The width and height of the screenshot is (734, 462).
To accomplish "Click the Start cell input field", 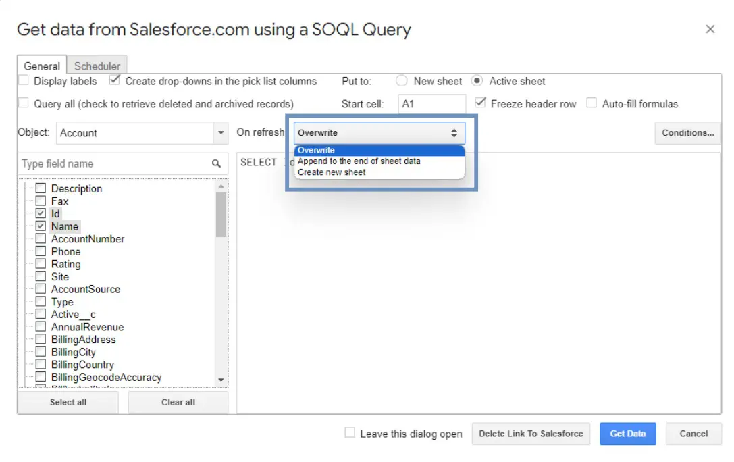I will click(x=431, y=104).
